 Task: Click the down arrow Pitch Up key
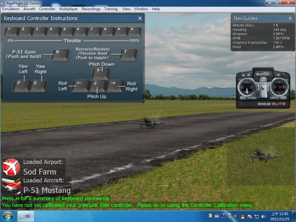point(98,86)
